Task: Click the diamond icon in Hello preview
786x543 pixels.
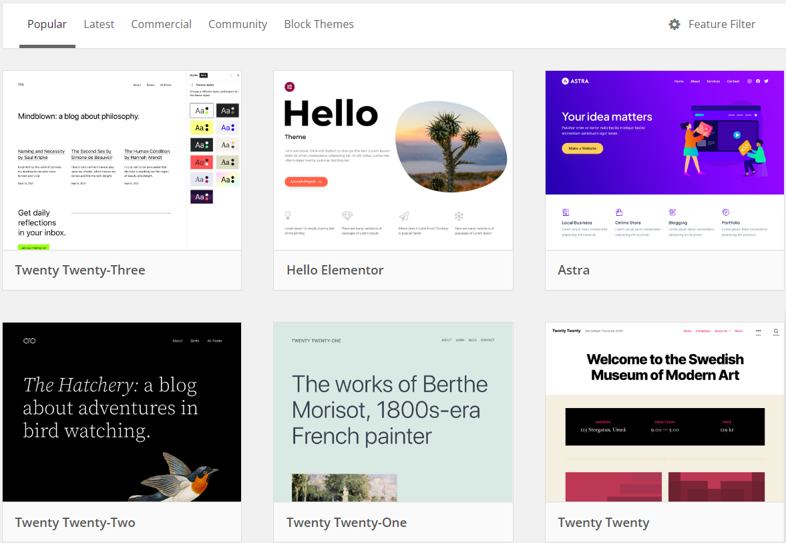Action: 347,216
